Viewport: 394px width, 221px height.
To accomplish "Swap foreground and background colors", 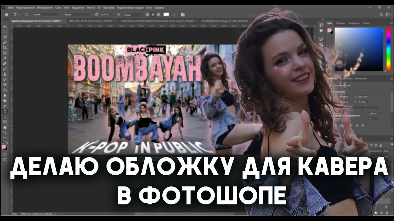I will (7, 142).
